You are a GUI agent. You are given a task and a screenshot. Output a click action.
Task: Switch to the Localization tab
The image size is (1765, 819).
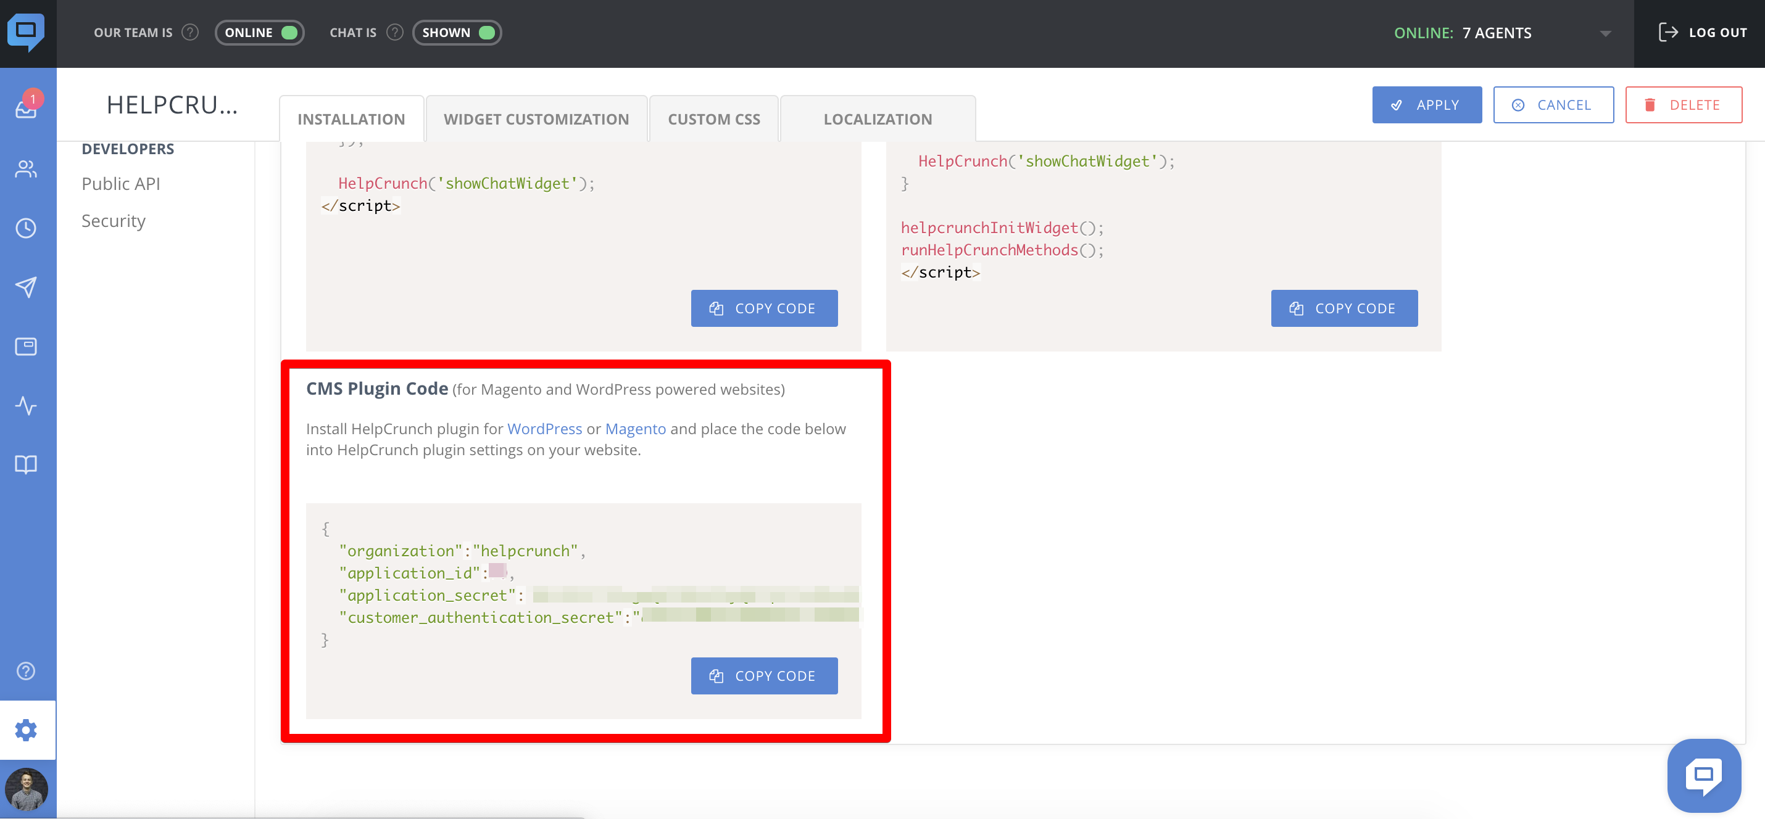[878, 119]
